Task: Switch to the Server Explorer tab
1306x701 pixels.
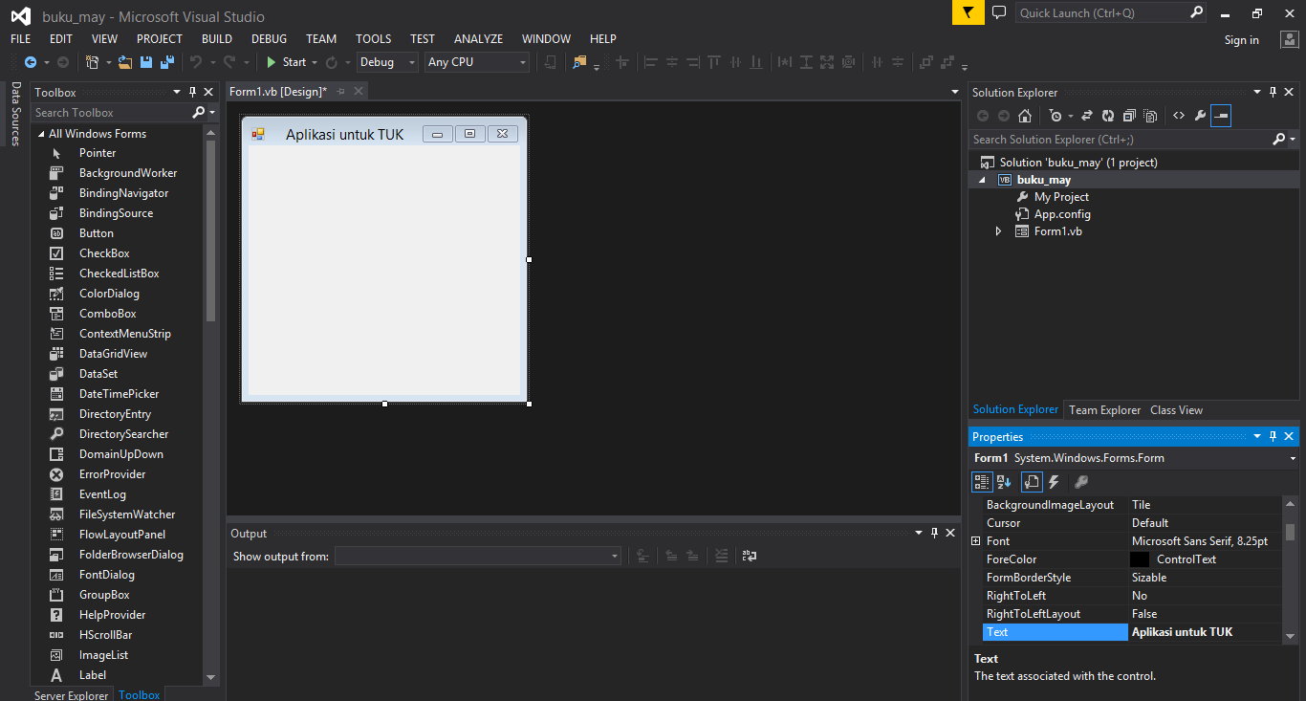Action: 71,694
